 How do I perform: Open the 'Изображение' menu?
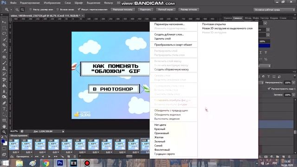coord(52,3)
